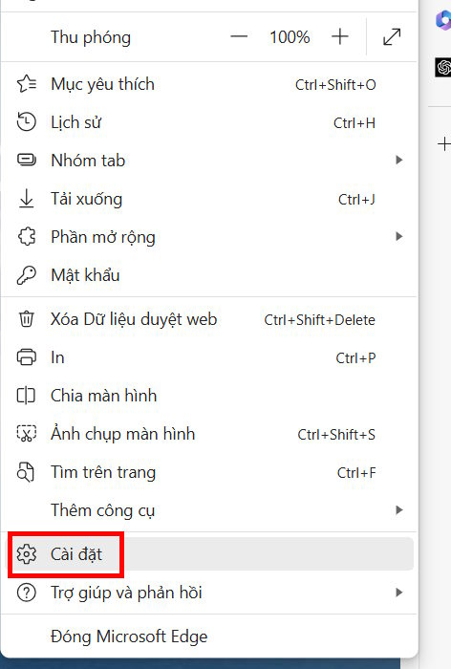Click the printer icon

click(27, 357)
